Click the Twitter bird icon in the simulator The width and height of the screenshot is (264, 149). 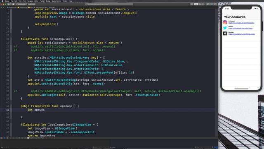pyautogui.click(x=225, y=28)
